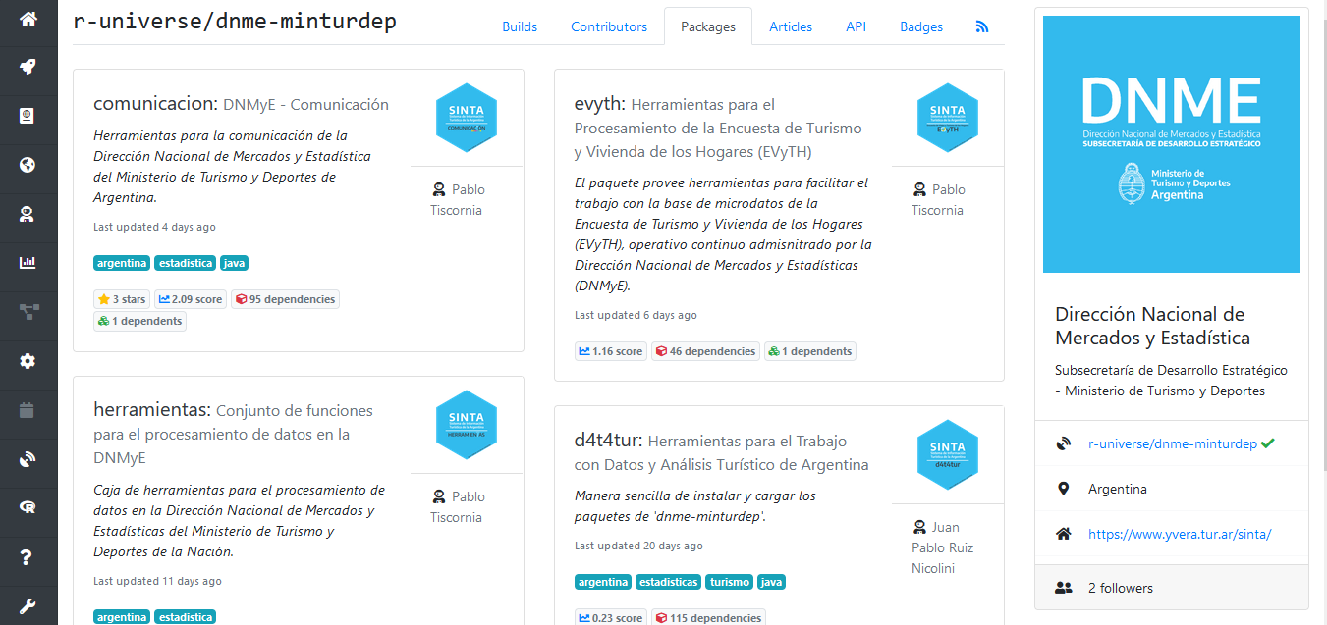The height and width of the screenshot is (625, 1327).
Task: Switch to the Builds tab
Action: click(x=519, y=26)
